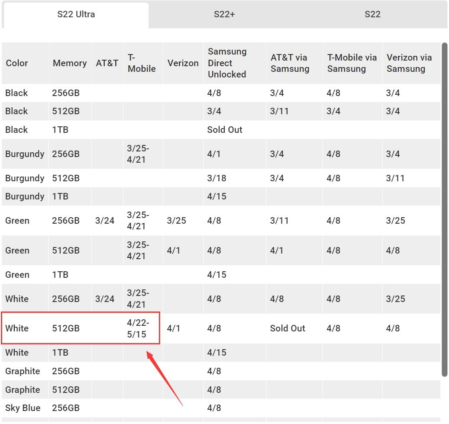The width and height of the screenshot is (449, 424).
Task: Click the T-Mobile via Samsung header
Action: 352,63
